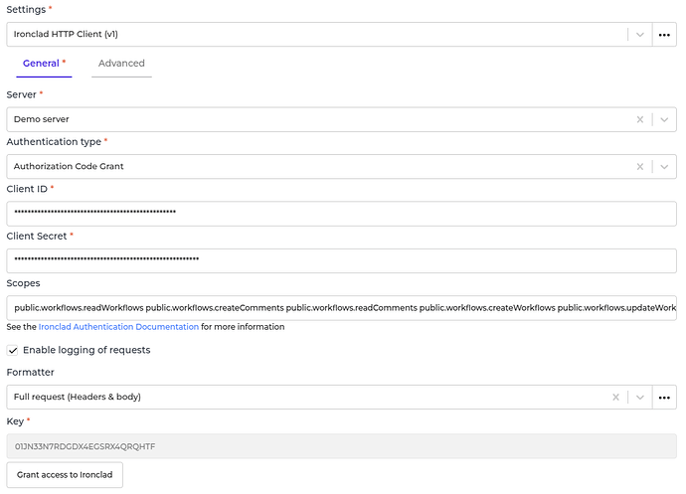Click the Authorization Code Grant value text

pyautogui.click(x=69, y=166)
